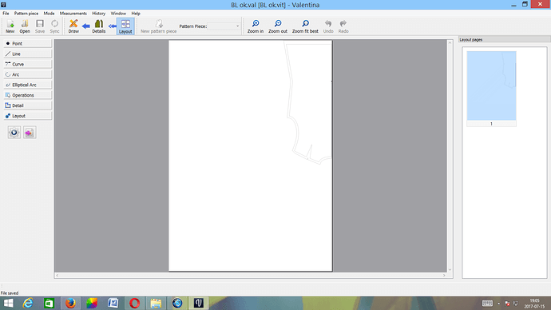Open layout settings tool icon

[x=14, y=133]
